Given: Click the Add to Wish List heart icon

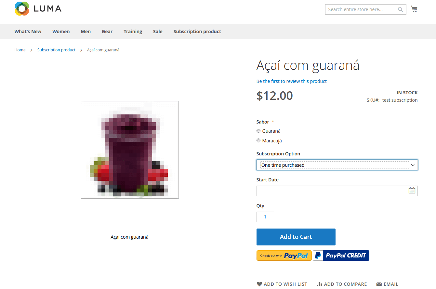Looking at the screenshot, I should tap(259, 284).
